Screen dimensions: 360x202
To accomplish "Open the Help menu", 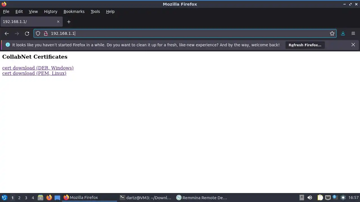I will click(110, 12).
